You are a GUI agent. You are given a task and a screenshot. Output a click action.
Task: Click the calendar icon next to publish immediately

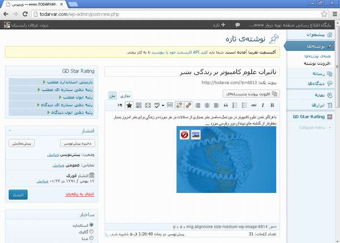(x=92, y=175)
